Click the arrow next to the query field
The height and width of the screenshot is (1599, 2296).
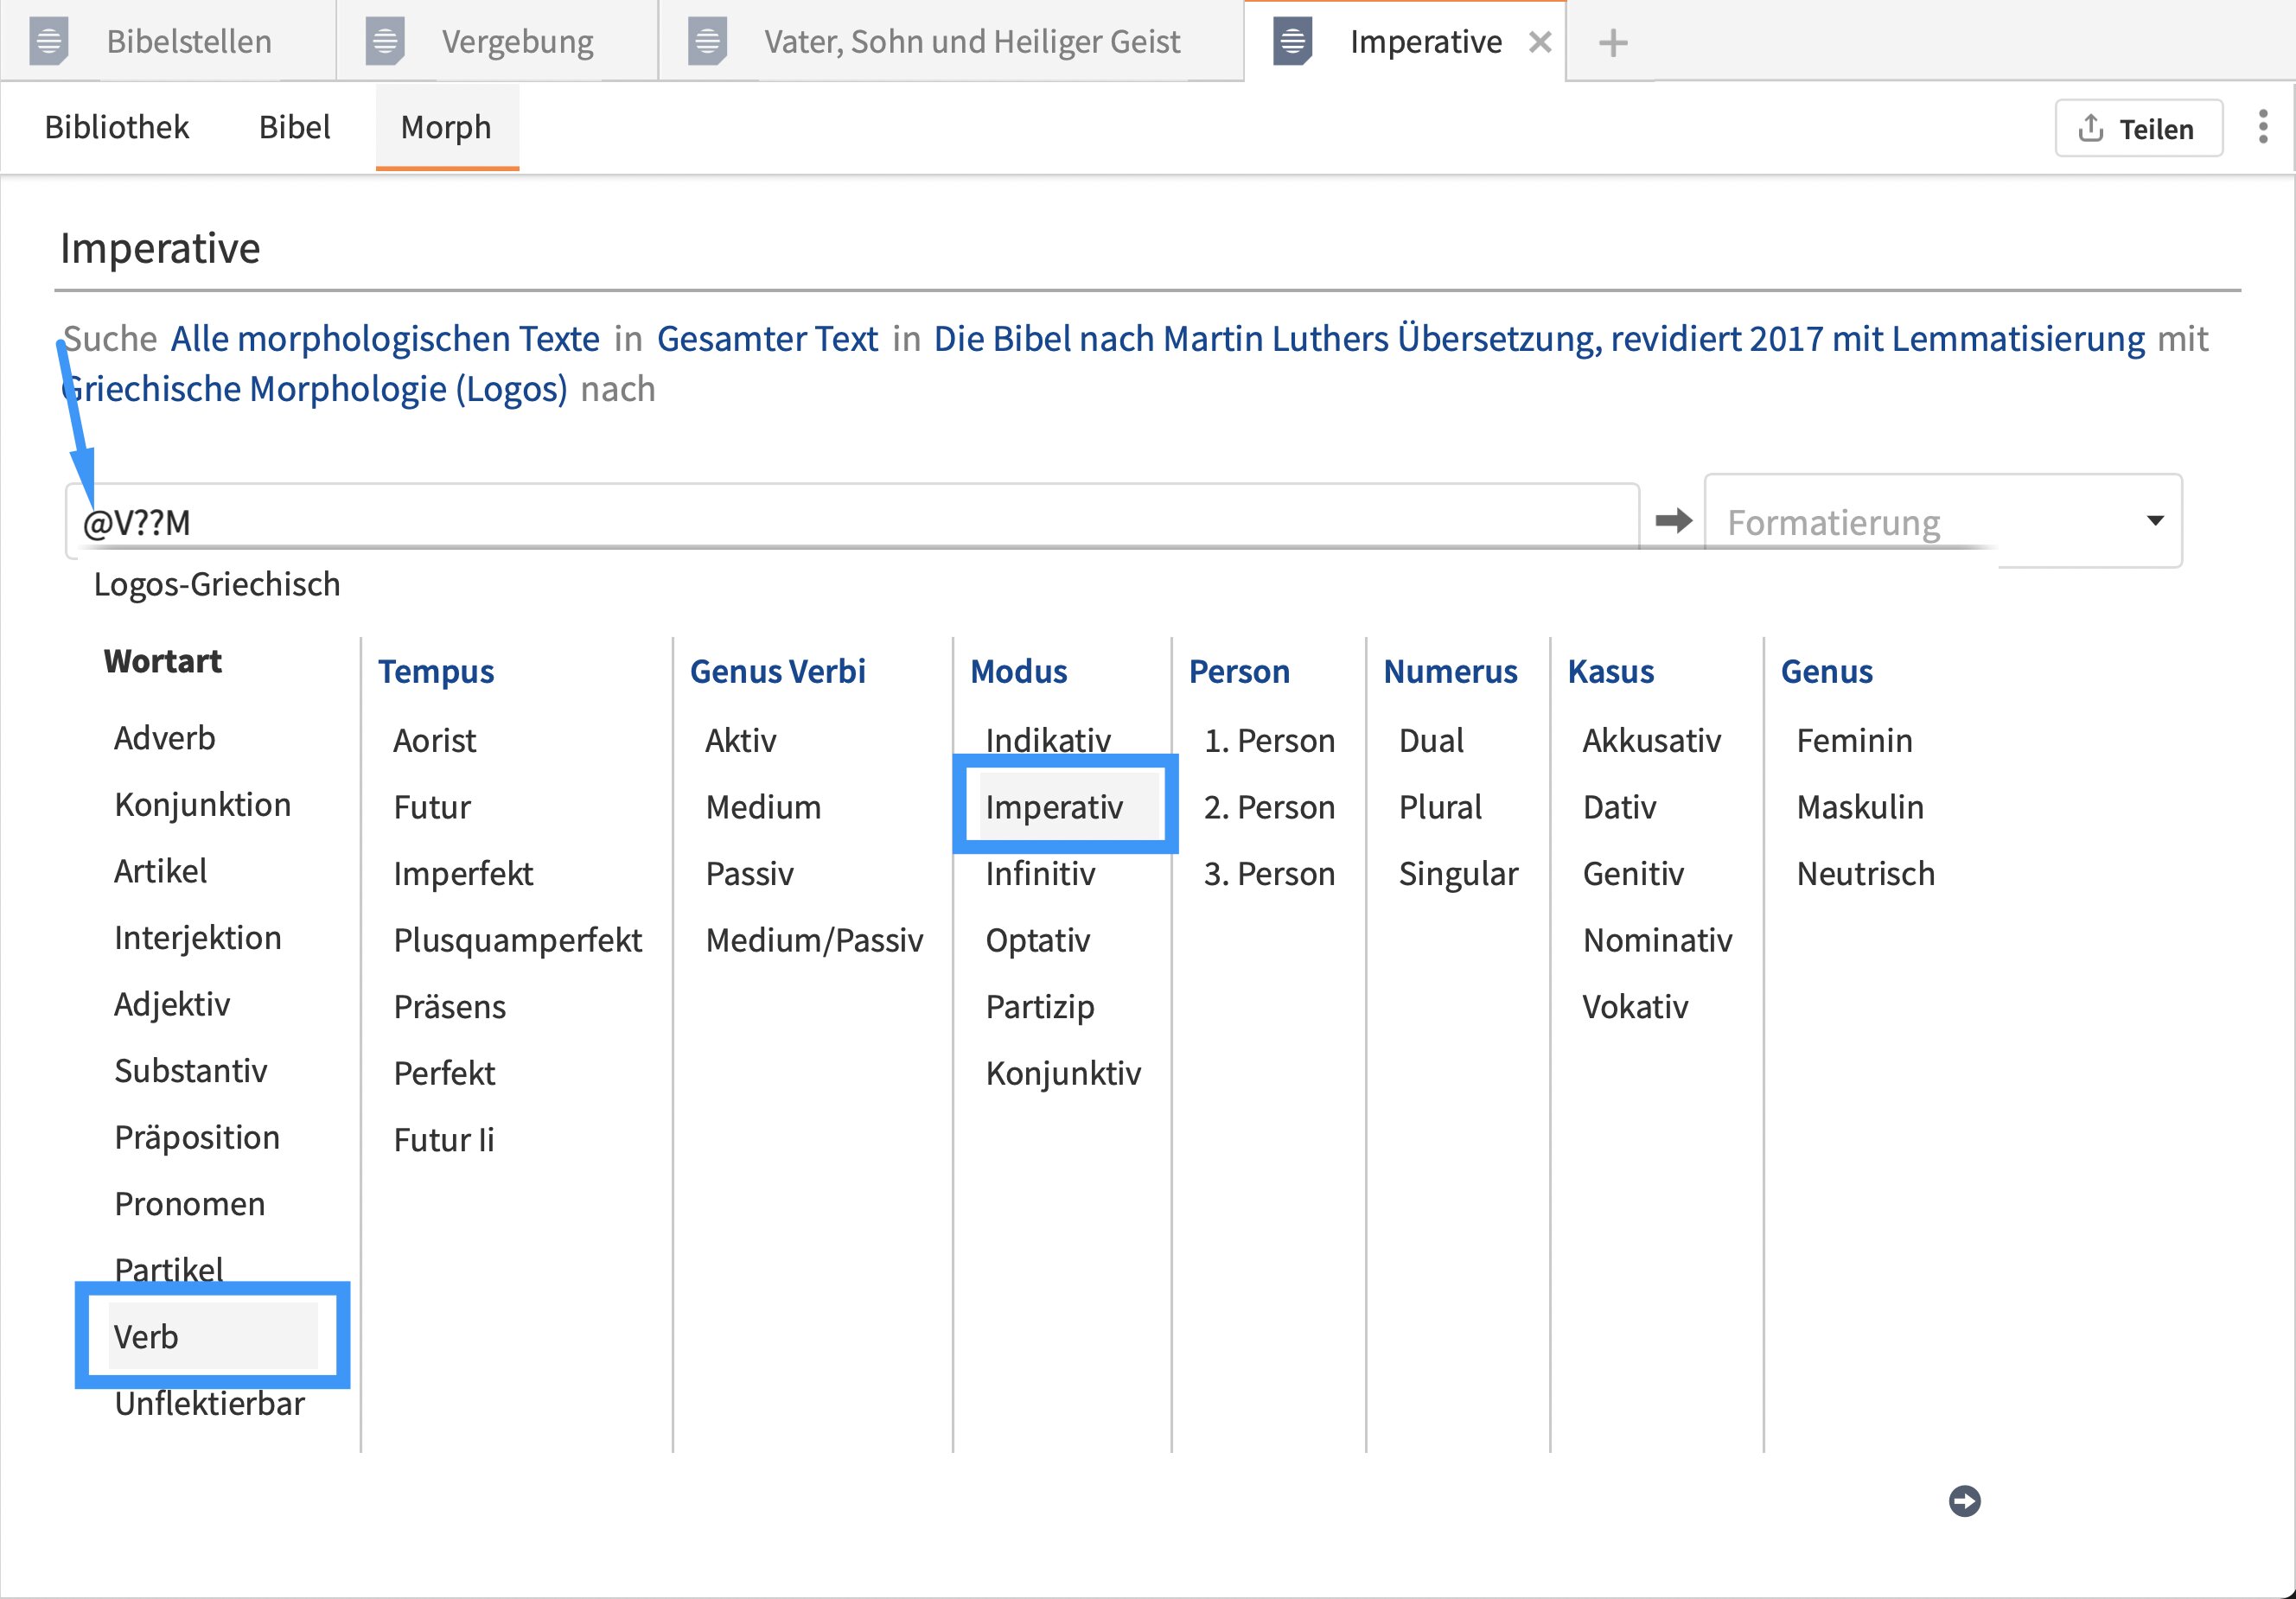1673,520
